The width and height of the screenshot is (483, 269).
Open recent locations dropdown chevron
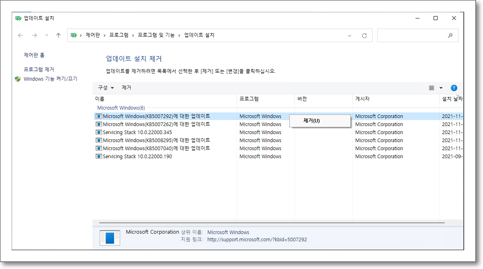tap(47, 35)
